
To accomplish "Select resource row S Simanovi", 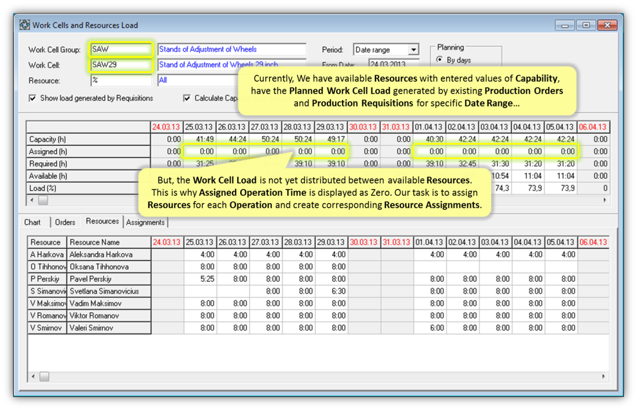I will (47, 291).
